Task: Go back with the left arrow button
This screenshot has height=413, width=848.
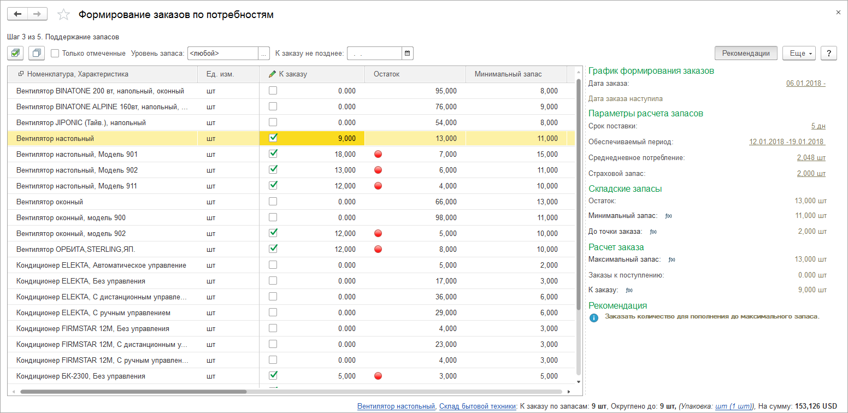Action: coord(17,14)
